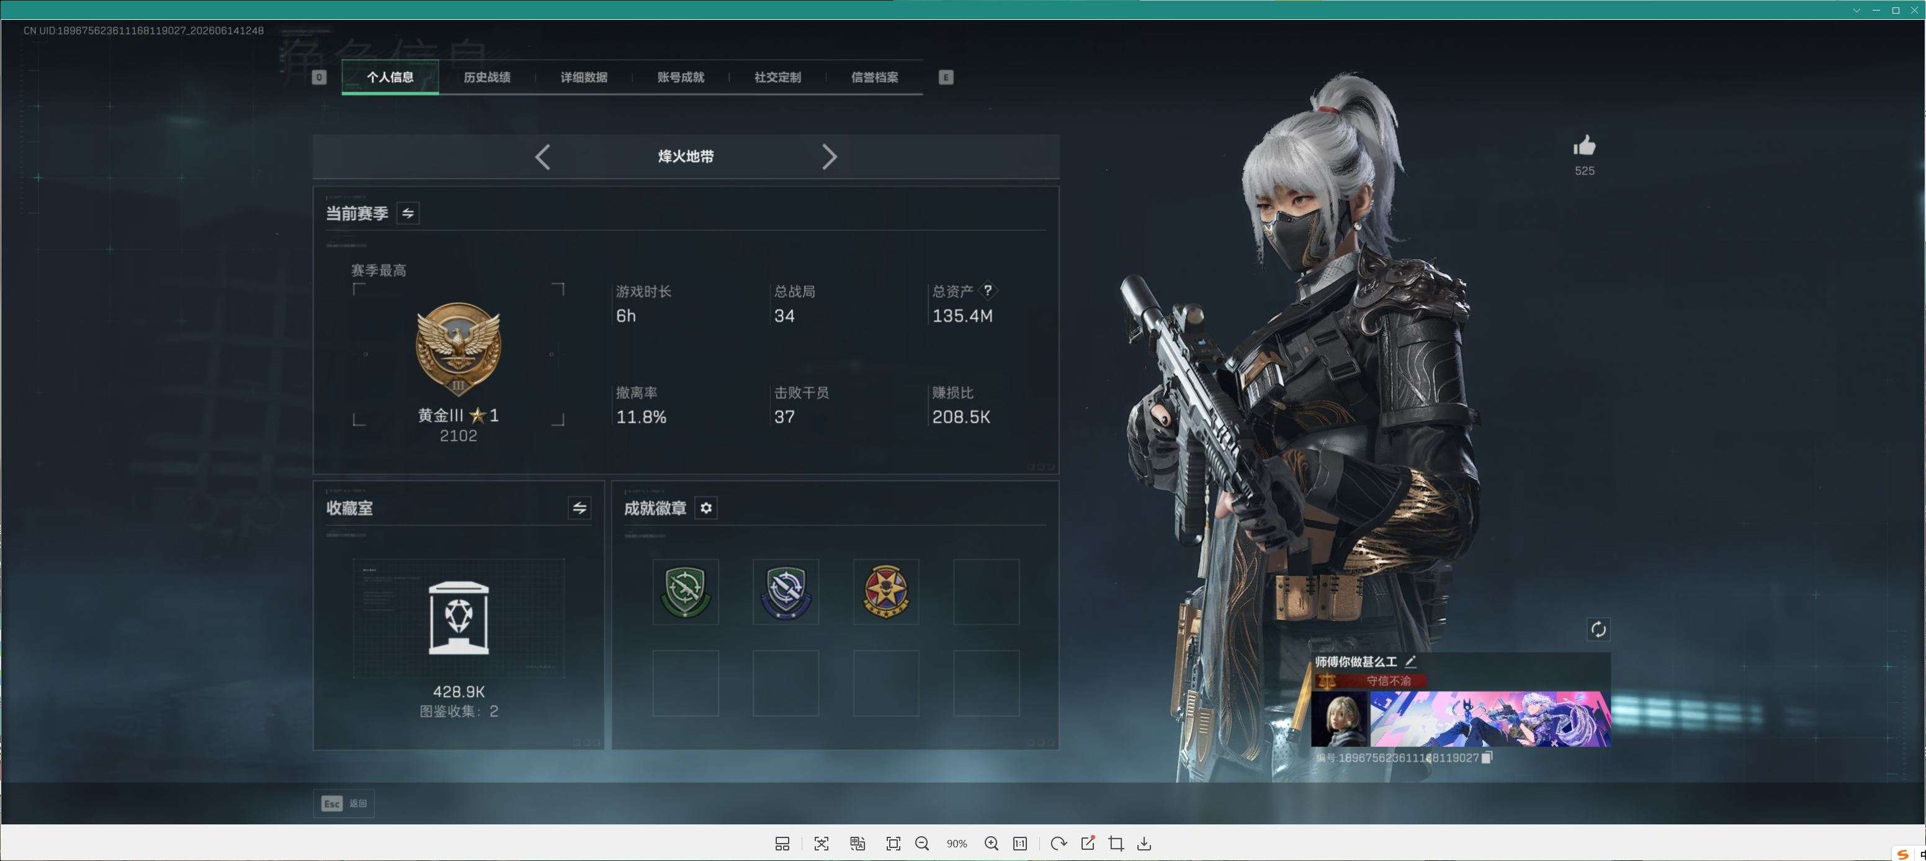Select the collection display case thumbnail
The image size is (1926, 861).
pyautogui.click(x=459, y=618)
